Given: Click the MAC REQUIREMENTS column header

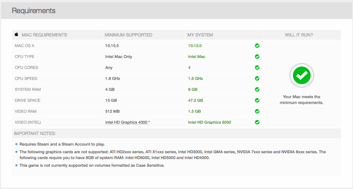Looking at the screenshot, I should 44,35.
